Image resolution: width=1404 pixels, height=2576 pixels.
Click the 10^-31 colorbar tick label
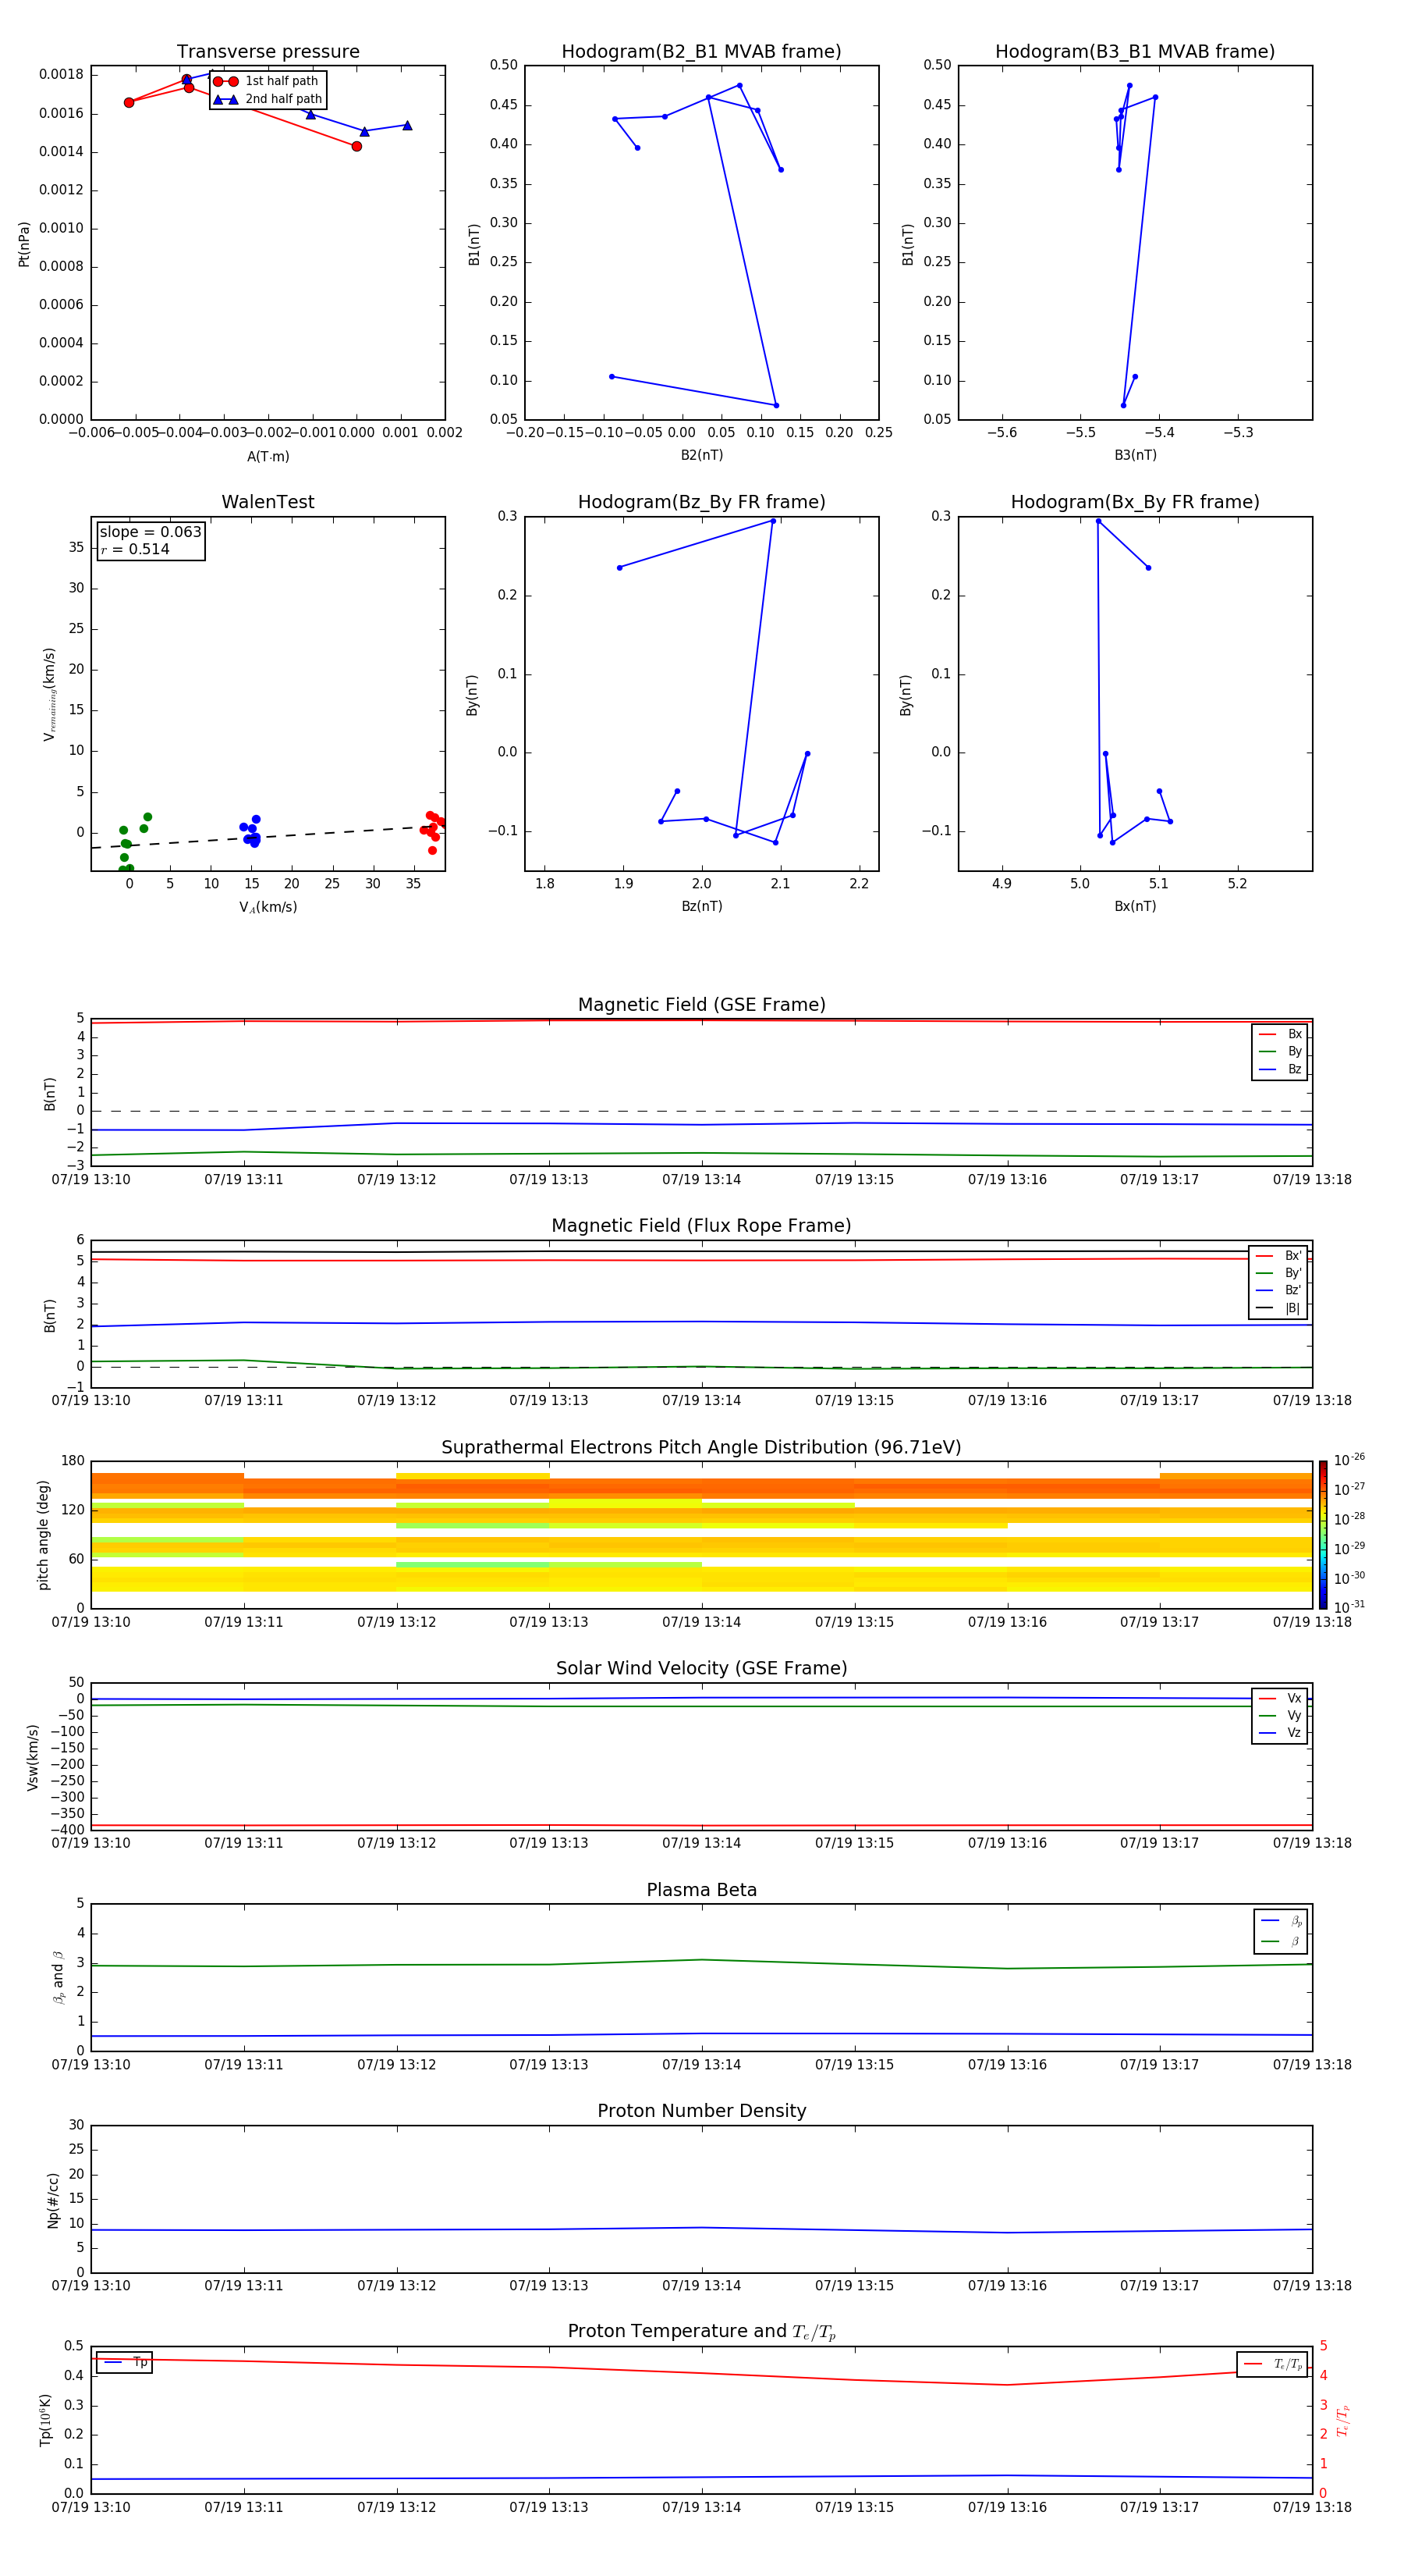tap(1349, 1607)
